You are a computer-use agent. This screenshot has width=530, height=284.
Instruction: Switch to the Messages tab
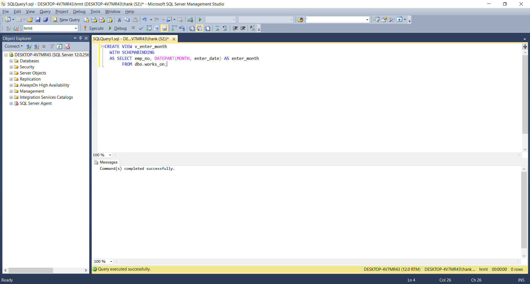click(x=106, y=162)
